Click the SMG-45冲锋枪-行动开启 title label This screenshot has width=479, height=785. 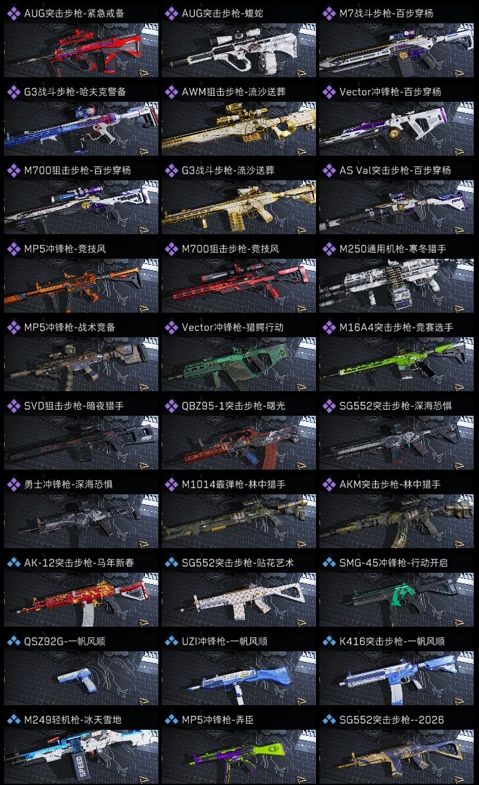pyautogui.click(x=393, y=563)
